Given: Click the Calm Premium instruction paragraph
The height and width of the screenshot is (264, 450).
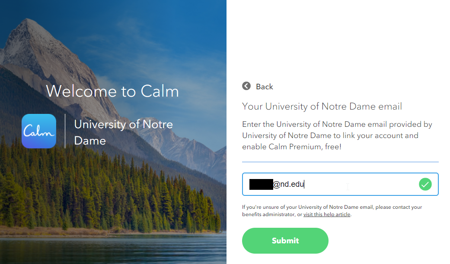Looking at the screenshot, I should click(x=337, y=135).
